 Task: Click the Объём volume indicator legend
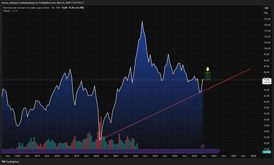[7, 11]
